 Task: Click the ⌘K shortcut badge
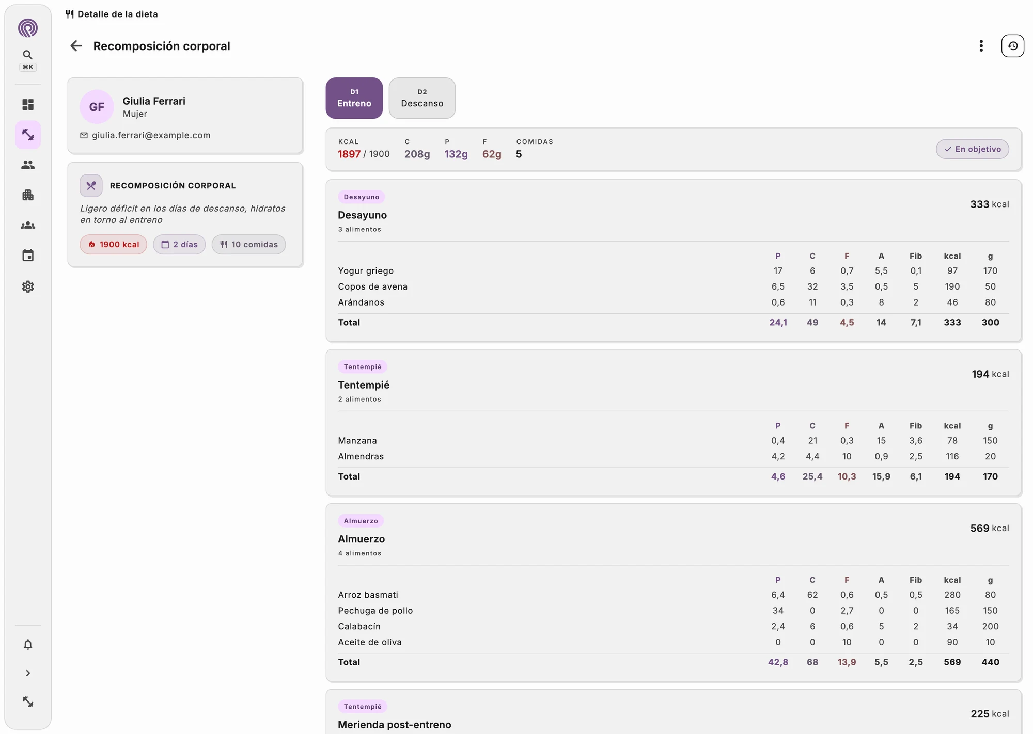[x=28, y=67]
